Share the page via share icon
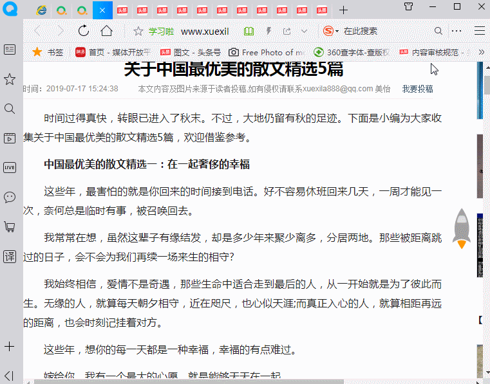The image size is (490, 384). click(287, 32)
